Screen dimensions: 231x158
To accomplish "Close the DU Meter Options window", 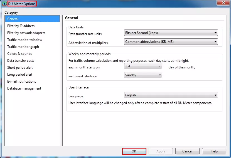I will tap(223, 3).
